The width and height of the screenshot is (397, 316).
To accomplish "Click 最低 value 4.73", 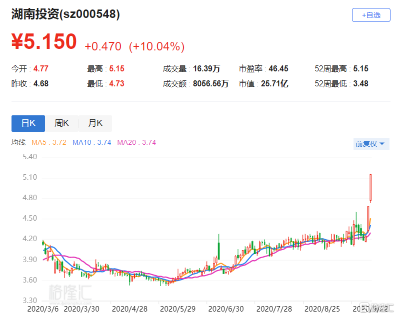I will (x=116, y=83).
